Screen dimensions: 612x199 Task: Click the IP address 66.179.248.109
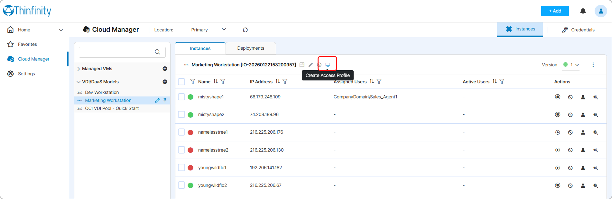point(265,97)
